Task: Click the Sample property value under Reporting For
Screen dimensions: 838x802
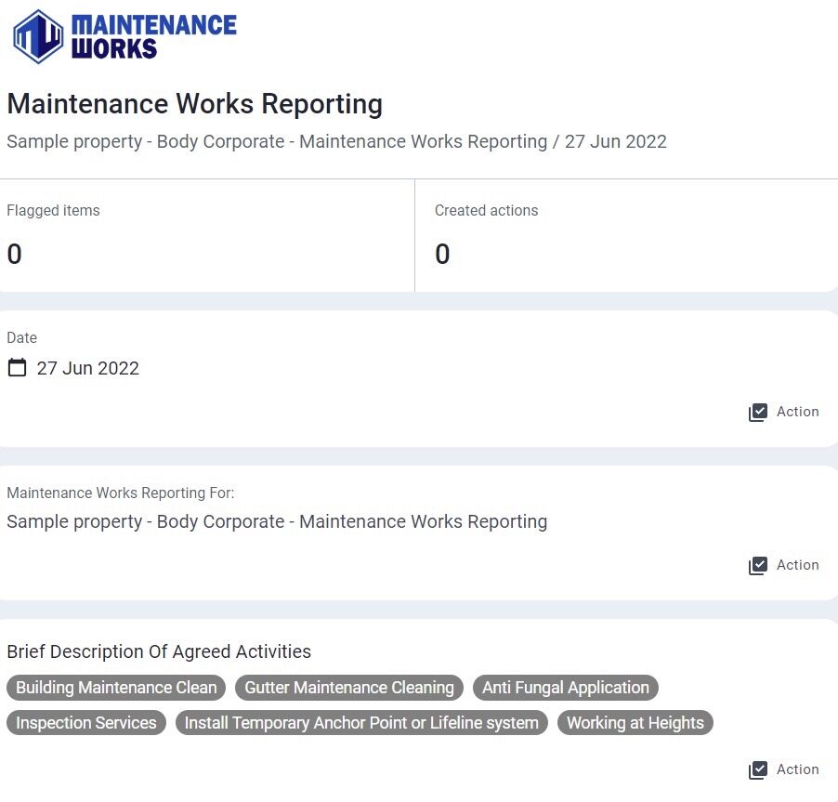Action: [x=277, y=521]
